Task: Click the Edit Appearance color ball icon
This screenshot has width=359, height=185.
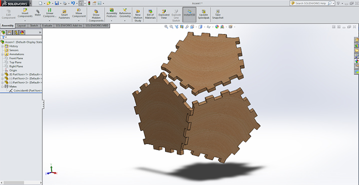Action: pos(217,27)
